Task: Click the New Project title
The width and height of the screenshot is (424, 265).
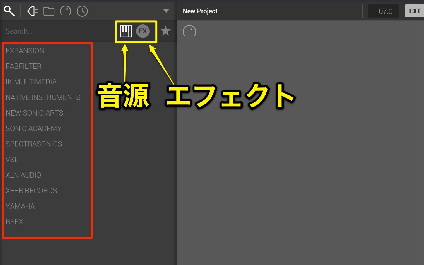Action: coord(200,11)
